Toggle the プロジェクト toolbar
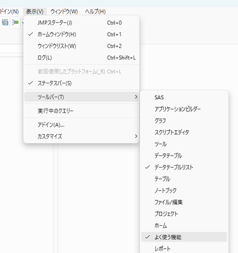The width and height of the screenshot is (238, 253). (x=184, y=214)
